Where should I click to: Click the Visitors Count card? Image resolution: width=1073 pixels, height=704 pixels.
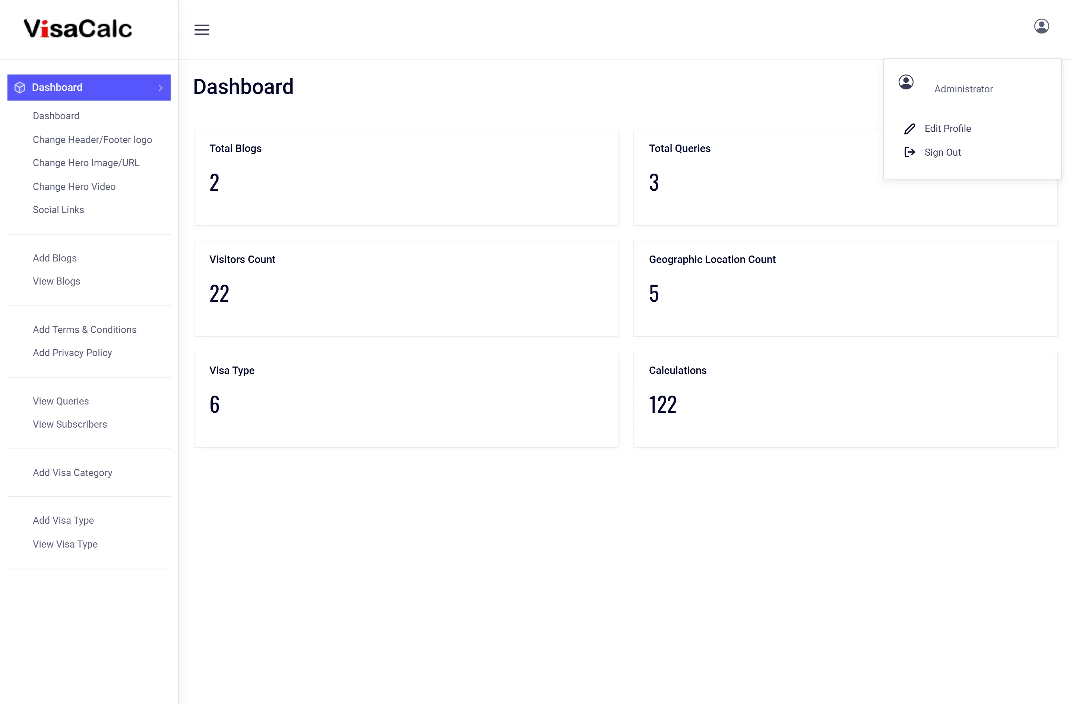405,288
